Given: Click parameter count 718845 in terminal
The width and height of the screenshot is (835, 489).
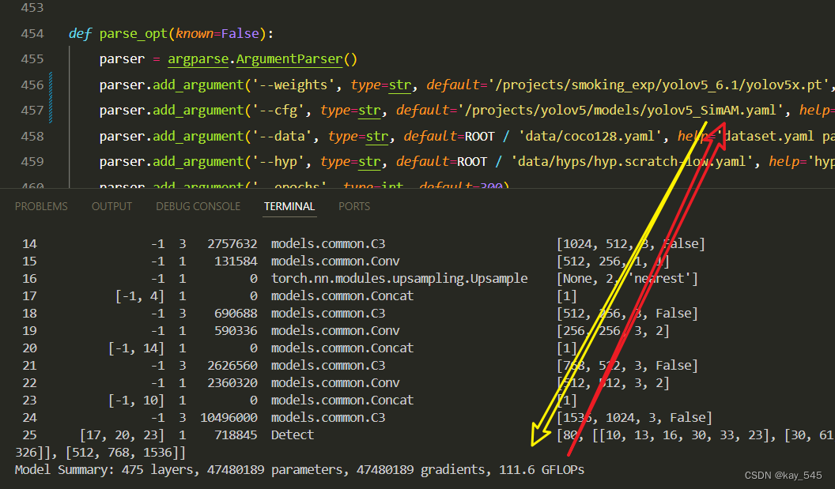Looking at the screenshot, I should (236, 434).
